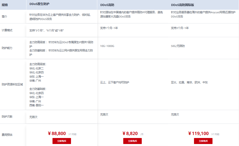239x146 pixels.
Task: Click the /月 unit beside ¥8,820
Action: (142, 134)
